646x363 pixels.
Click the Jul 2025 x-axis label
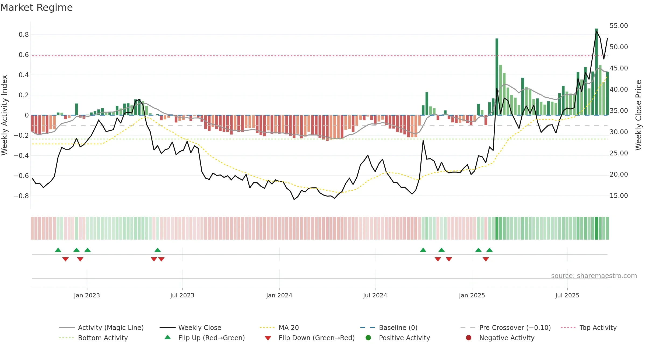pos(567,295)
